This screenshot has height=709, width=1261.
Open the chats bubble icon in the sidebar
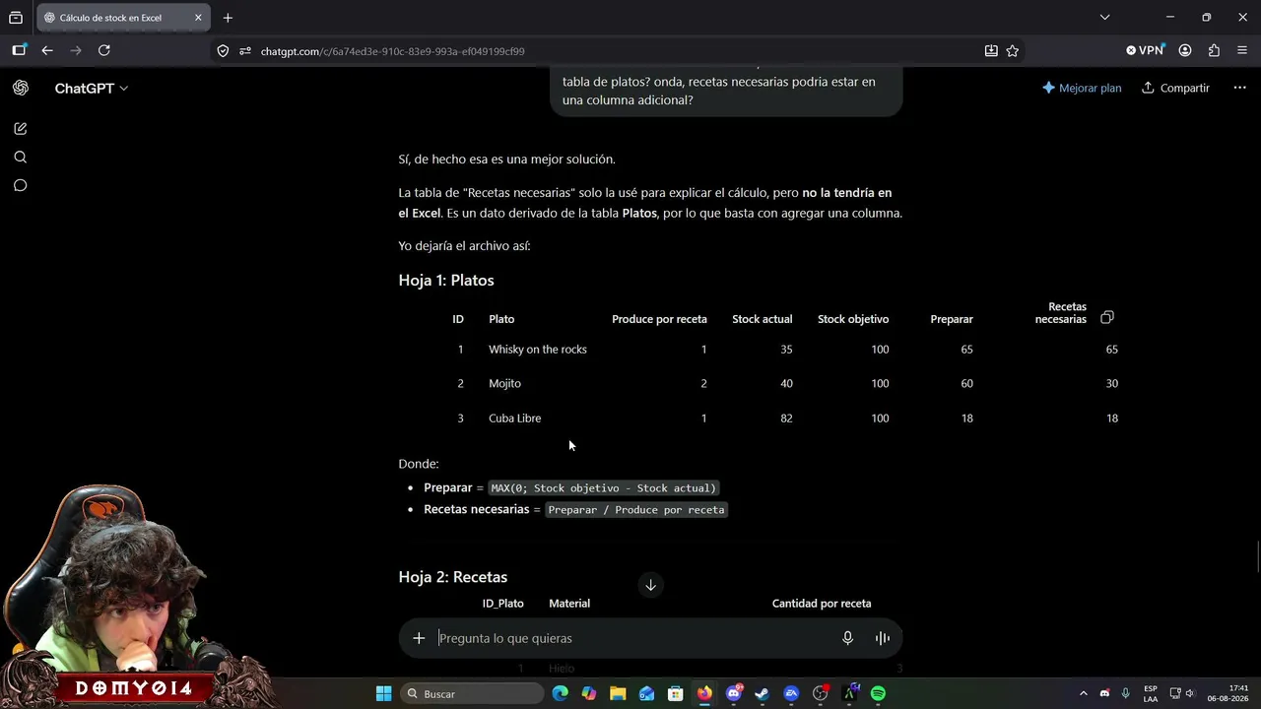[x=21, y=185]
